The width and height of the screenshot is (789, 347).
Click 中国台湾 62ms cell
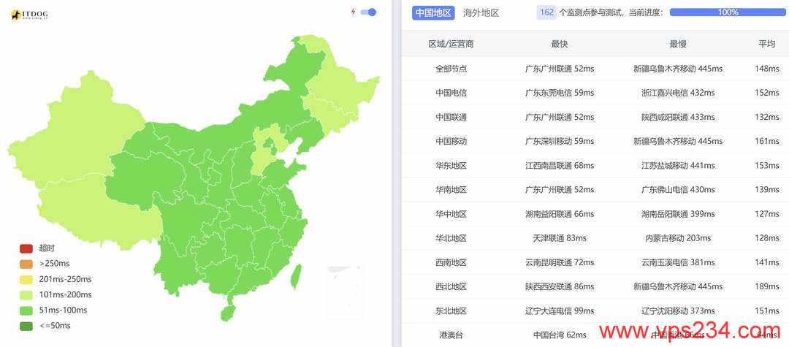(x=559, y=335)
